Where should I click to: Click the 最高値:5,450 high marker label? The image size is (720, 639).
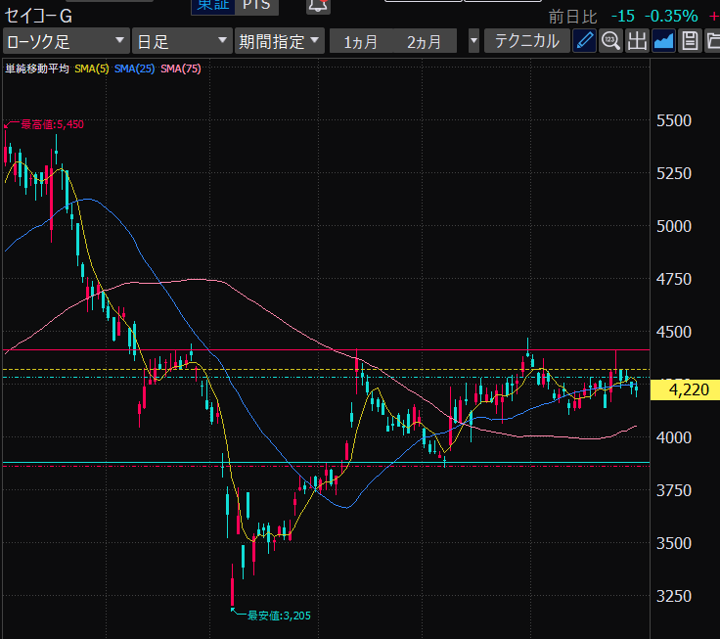point(53,124)
